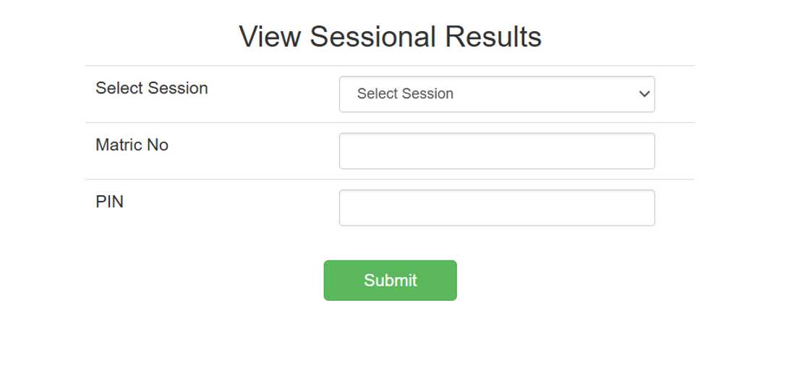Click the 'Select Session' placeholder text
The width and height of the screenshot is (810, 371).
405,94
